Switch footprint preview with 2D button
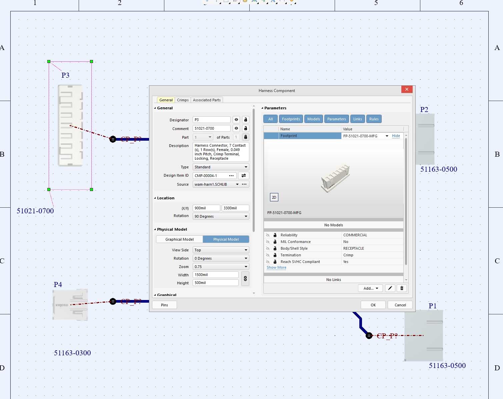503x399 pixels. [x=274, y=197]
